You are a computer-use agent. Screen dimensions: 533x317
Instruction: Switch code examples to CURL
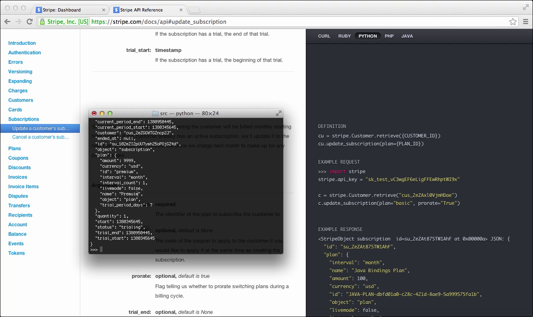(324, 36)
